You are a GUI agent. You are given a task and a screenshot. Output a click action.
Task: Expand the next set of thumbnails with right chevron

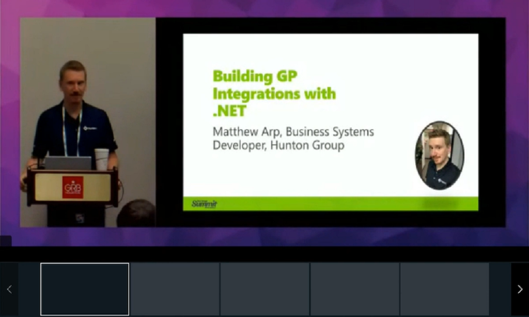[520, 289]
